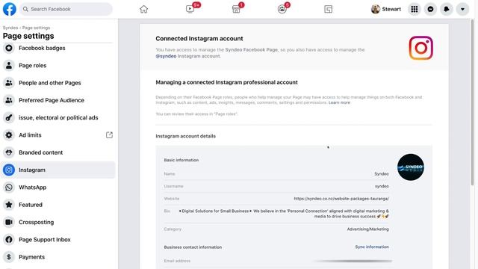Open the syndeo.co.nz website link
Image resolution: width=478 pixels, height=269 pixels.
coord(341,199)
